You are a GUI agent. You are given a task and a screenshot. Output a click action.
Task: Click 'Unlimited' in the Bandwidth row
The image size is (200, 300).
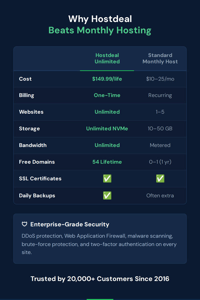click(x=107, y=145)
